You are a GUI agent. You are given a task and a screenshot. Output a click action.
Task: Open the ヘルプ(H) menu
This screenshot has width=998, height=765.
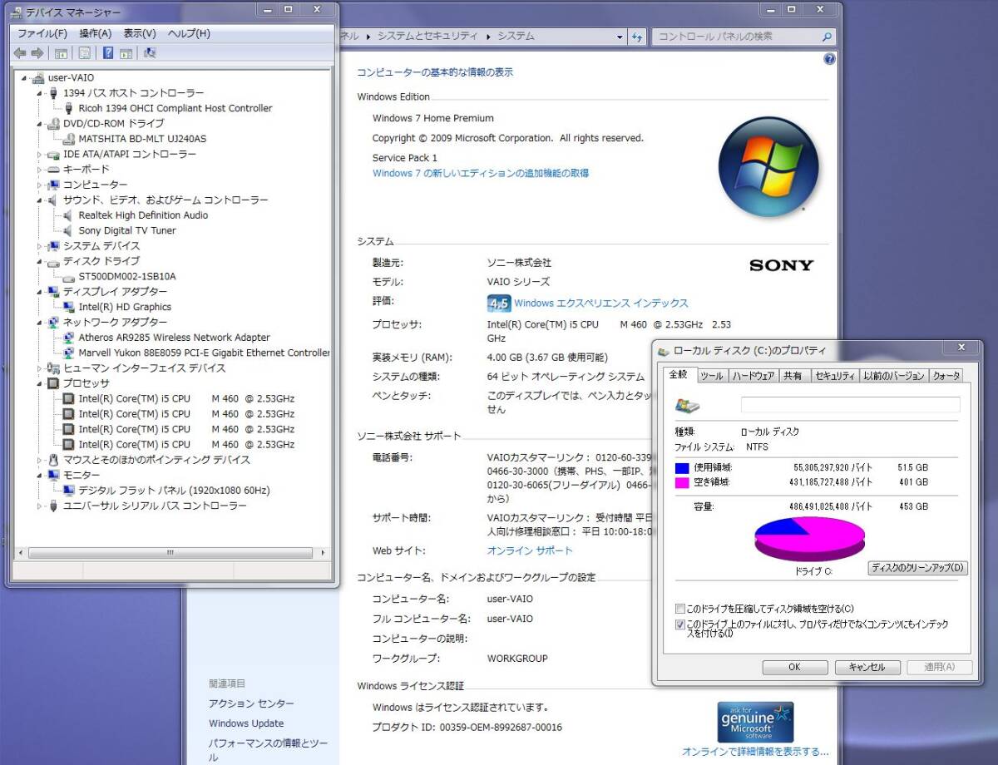(189, 33)
